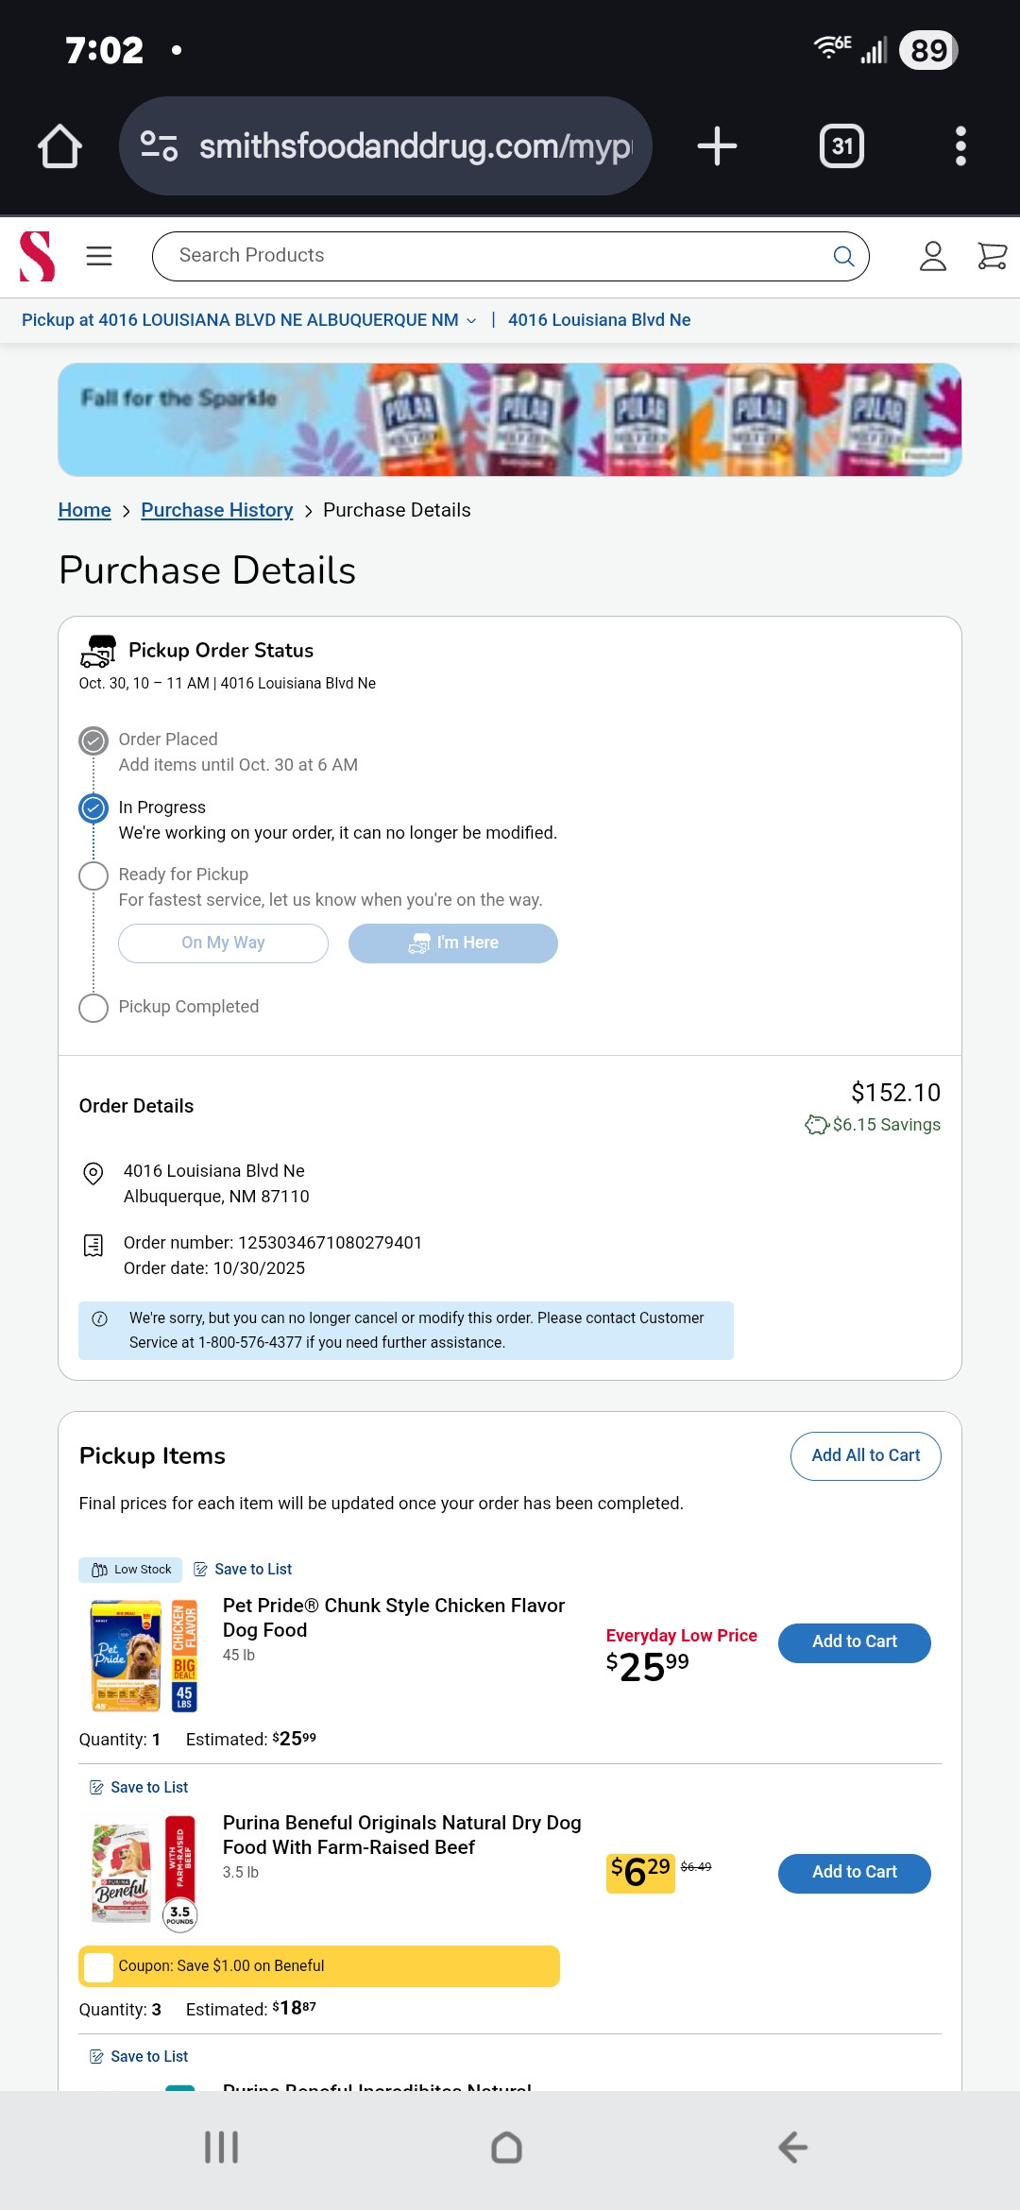Open the browser three-dot menu

tap(960, 146)
